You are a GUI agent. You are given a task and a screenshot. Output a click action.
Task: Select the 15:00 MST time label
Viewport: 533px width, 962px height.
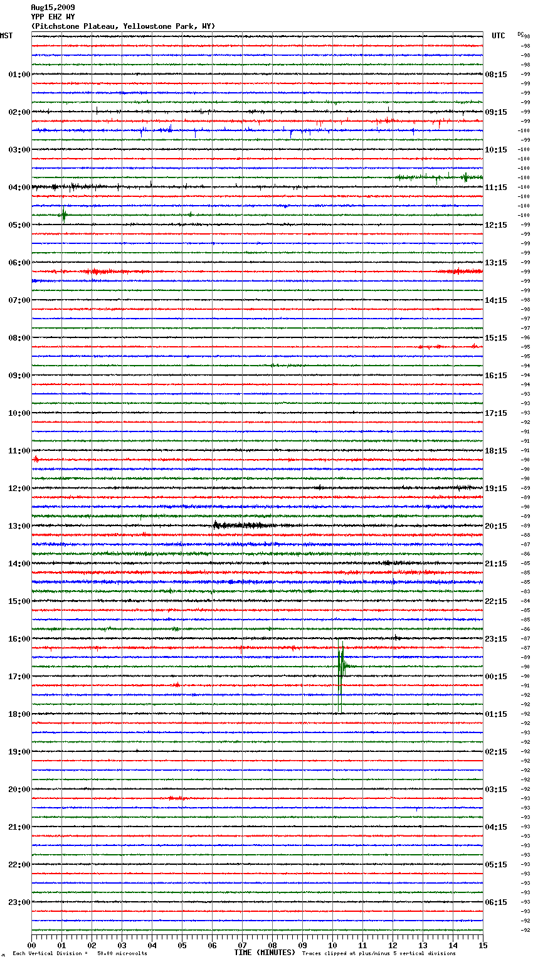(x=19, y=601)
